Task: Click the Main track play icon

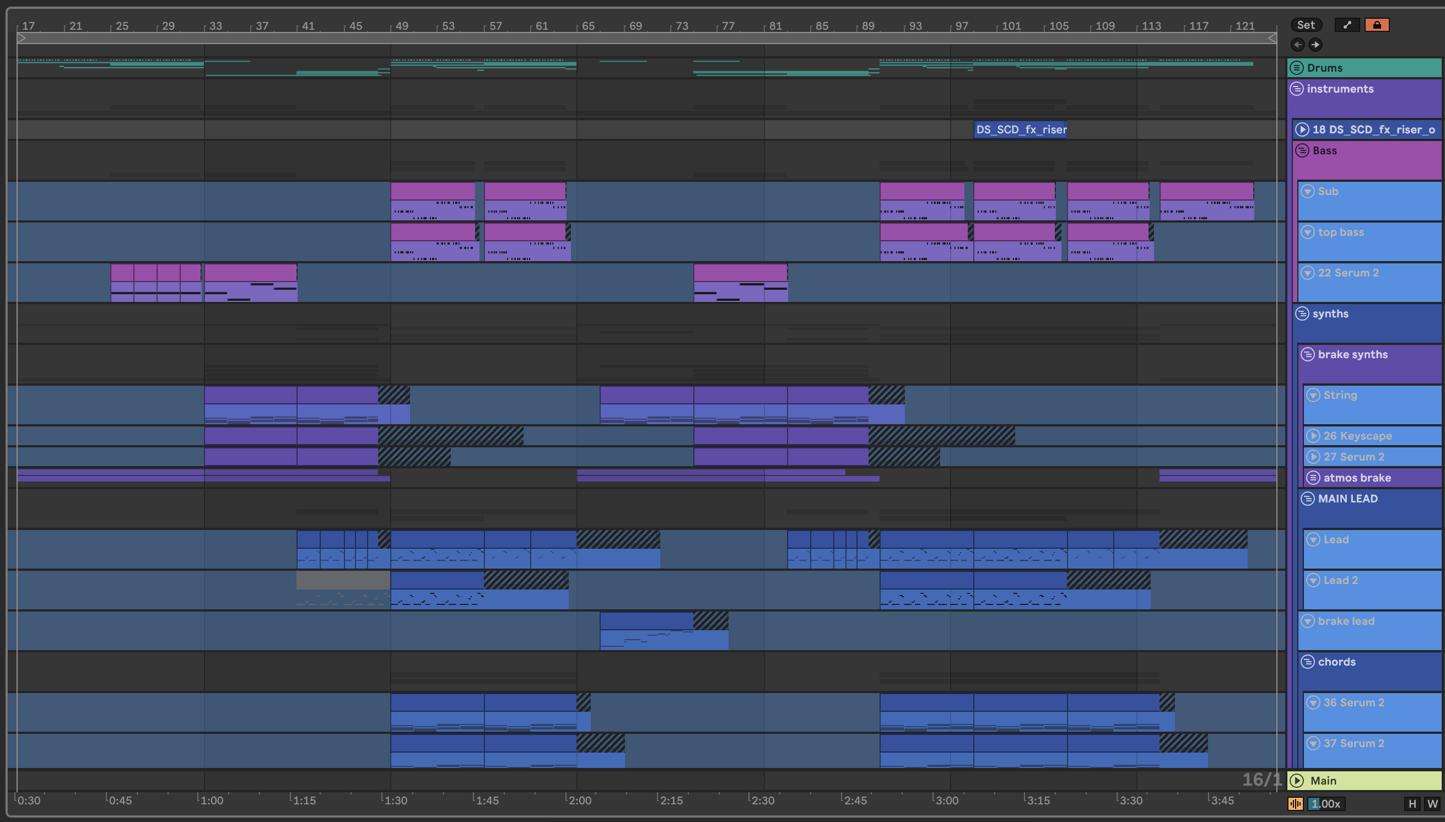Action: [1297, 780]
